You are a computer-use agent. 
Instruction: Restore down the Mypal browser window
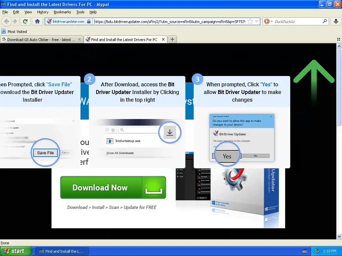point(330,4)
